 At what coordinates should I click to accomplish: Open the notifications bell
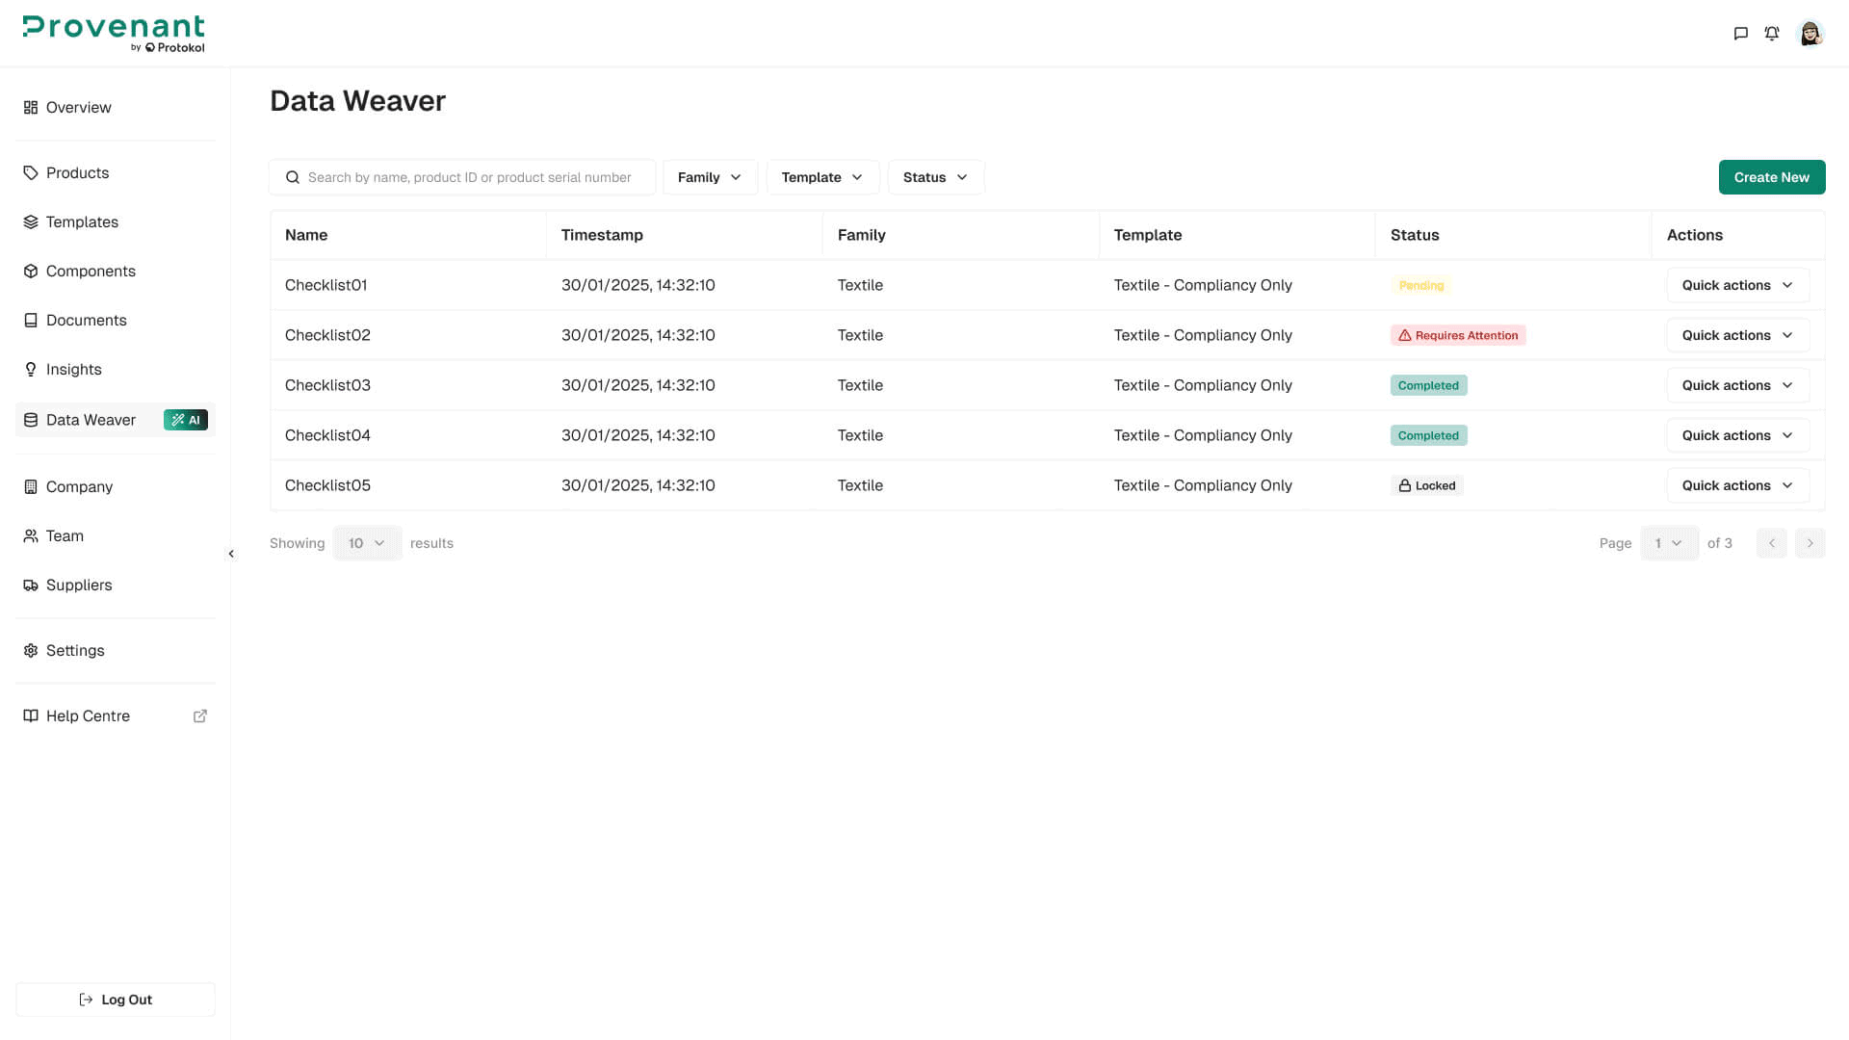click(x=1772, y=34)
